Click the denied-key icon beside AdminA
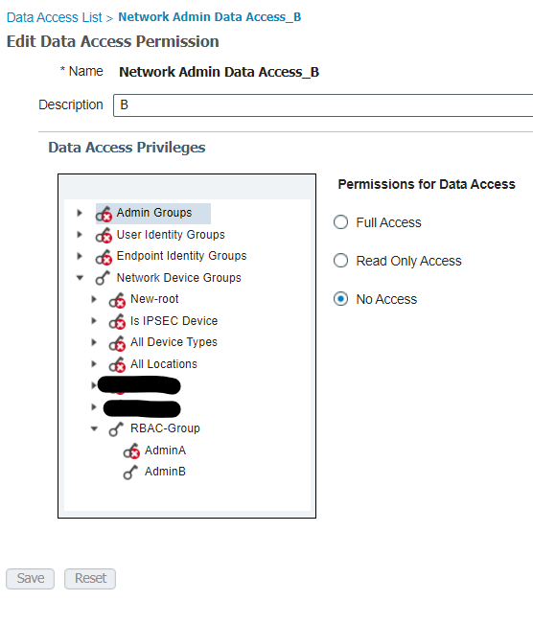The height and width of the screenshot is (624, 533). (x=131, y=451)
